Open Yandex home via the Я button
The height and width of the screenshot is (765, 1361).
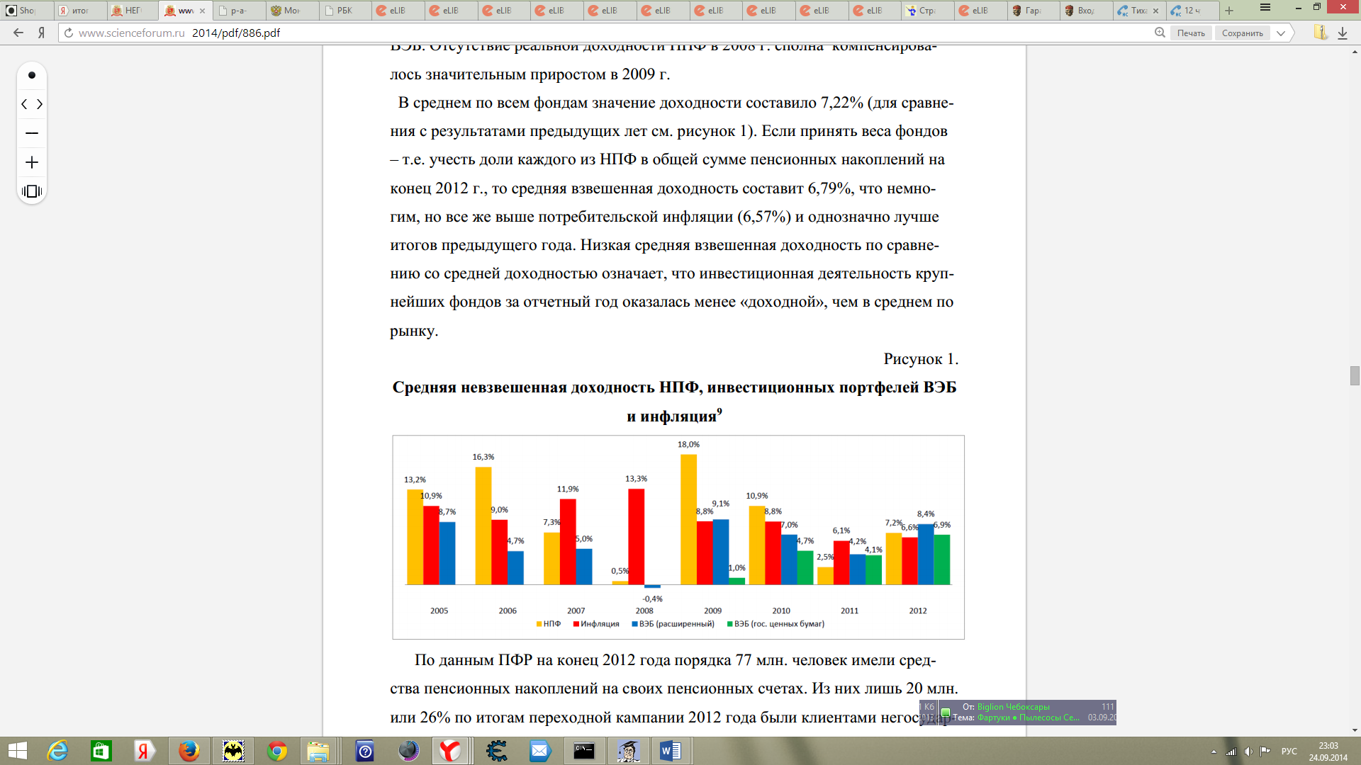tap(42, 33)
